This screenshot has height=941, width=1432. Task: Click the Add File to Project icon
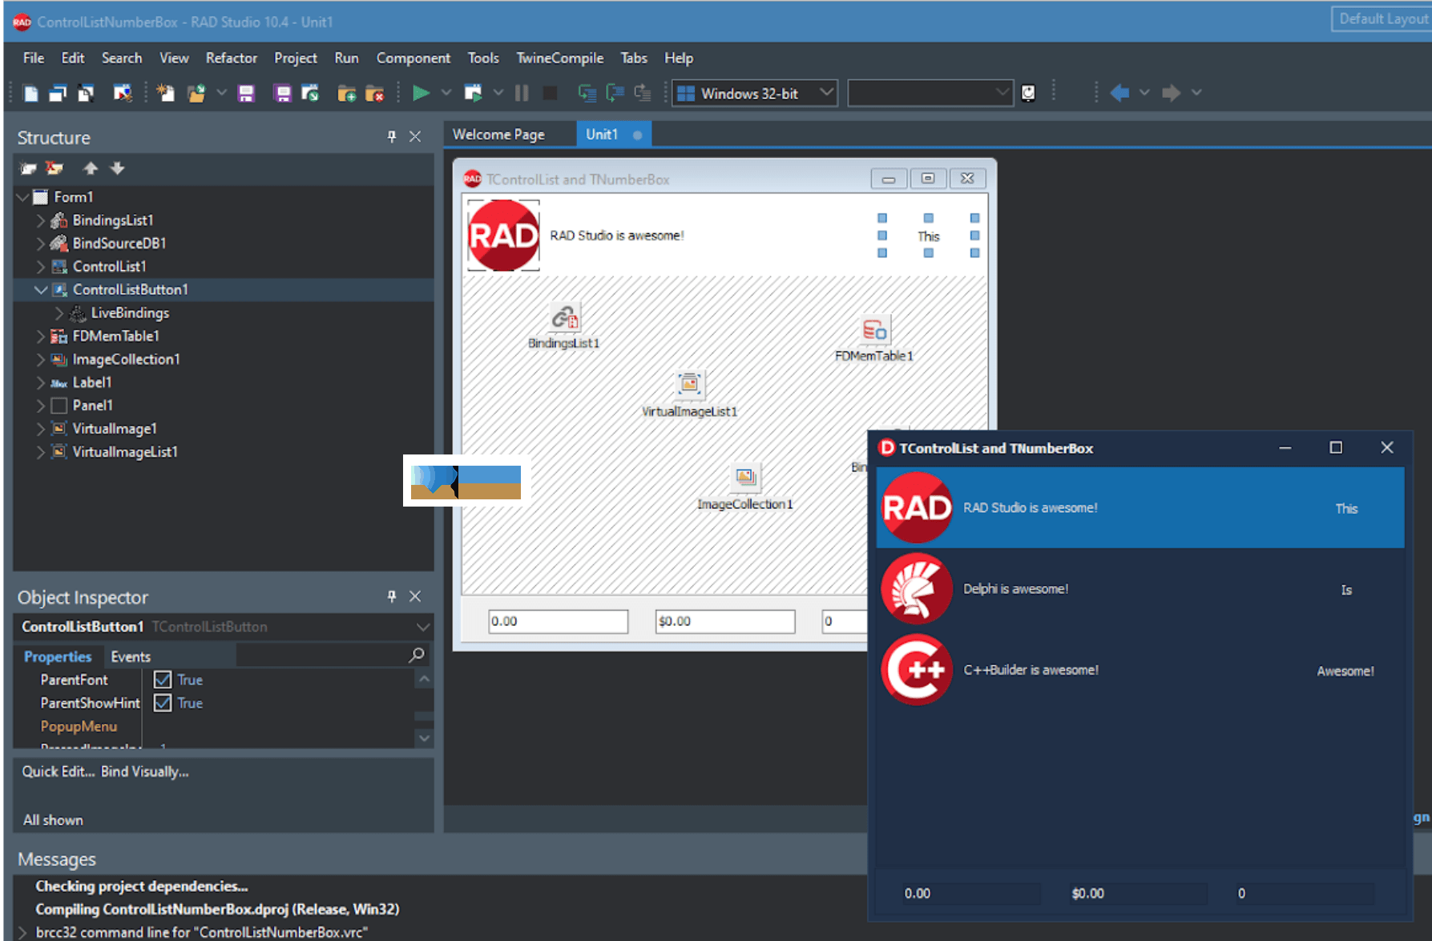[347, 94]
